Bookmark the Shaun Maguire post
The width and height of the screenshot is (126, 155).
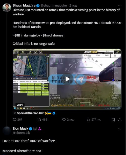[113, 120]
